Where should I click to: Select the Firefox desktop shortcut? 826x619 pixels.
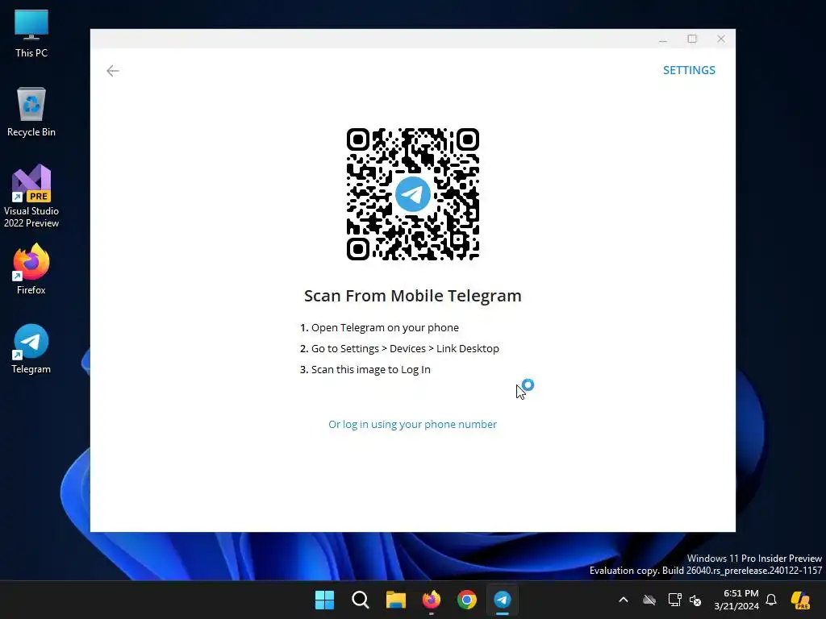pyautogui.click(x=31, y=269)
